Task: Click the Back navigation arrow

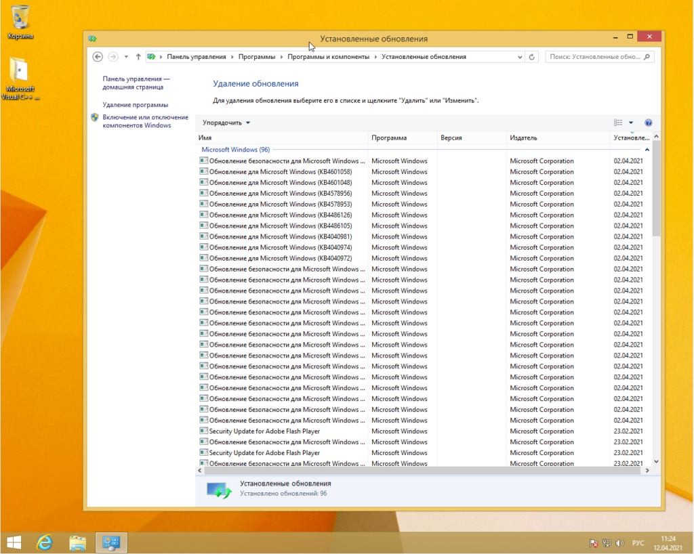Action: click(98, 57)
